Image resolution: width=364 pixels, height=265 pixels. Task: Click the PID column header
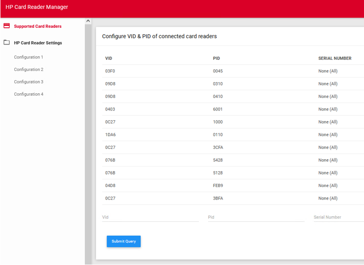(217, 58)
